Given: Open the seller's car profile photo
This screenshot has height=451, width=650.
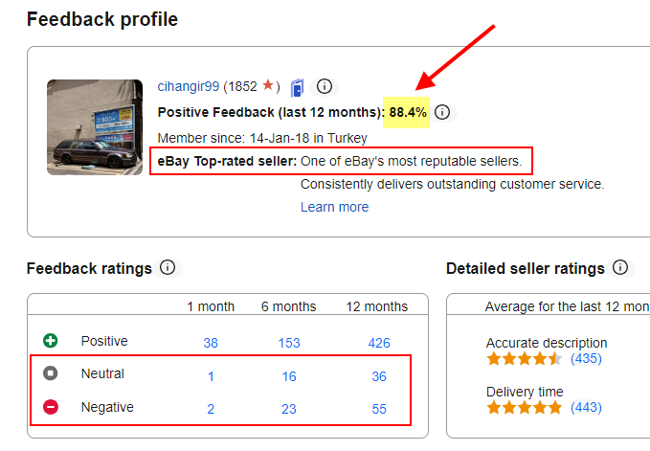Looking at the screenshot, I should [x=95, y=127].
